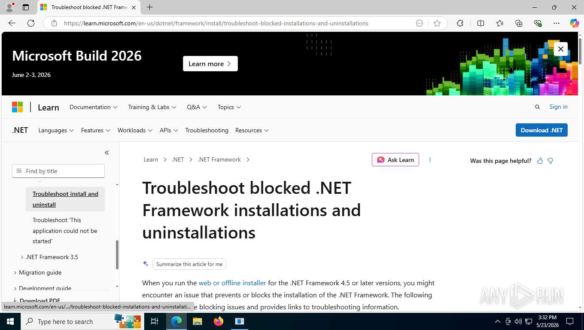
Task: Open the site search magnifier
Action: click(x=537, y=107)
